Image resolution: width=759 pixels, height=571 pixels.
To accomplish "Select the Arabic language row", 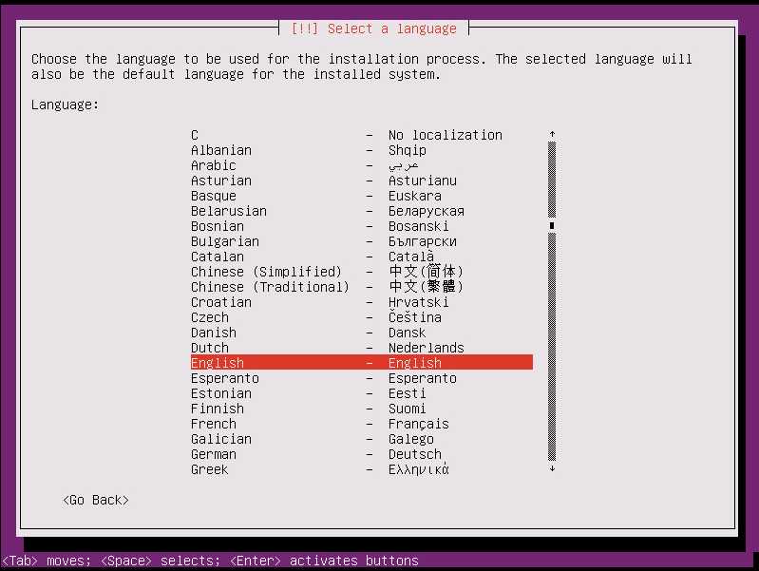I will coord(362,165).
